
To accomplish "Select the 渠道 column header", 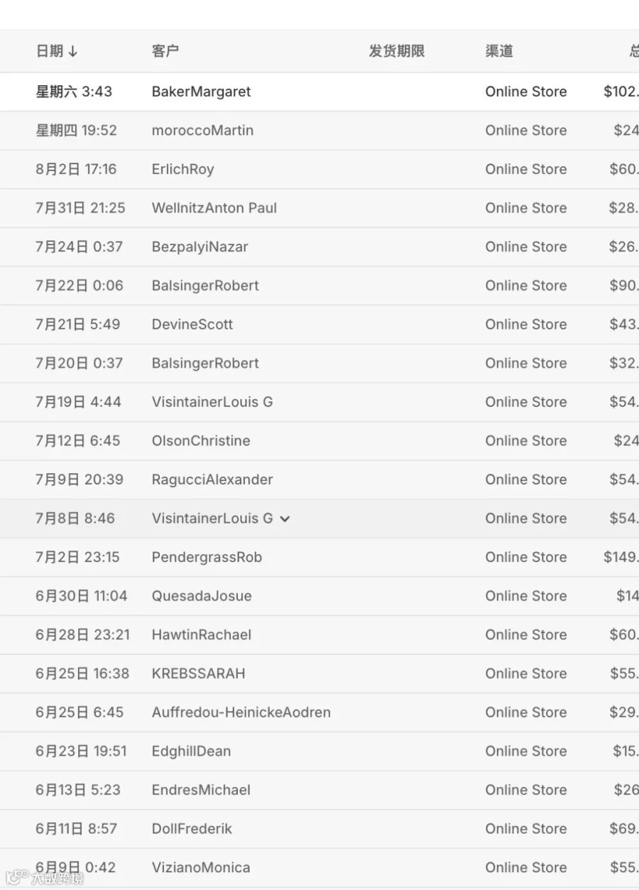I will point(499,51).
